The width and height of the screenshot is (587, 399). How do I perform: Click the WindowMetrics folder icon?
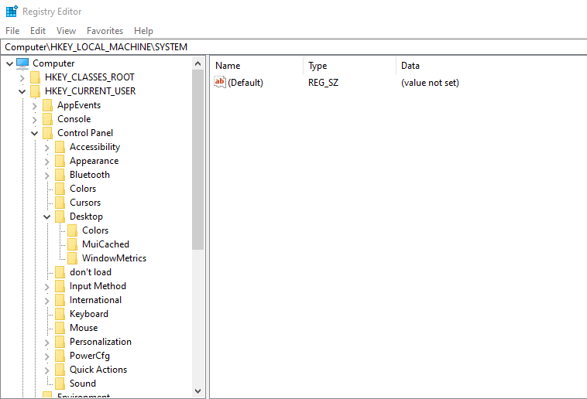point(72,258)
